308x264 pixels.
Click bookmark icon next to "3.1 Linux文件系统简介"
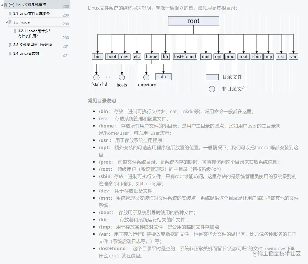[x=10, y=14]
